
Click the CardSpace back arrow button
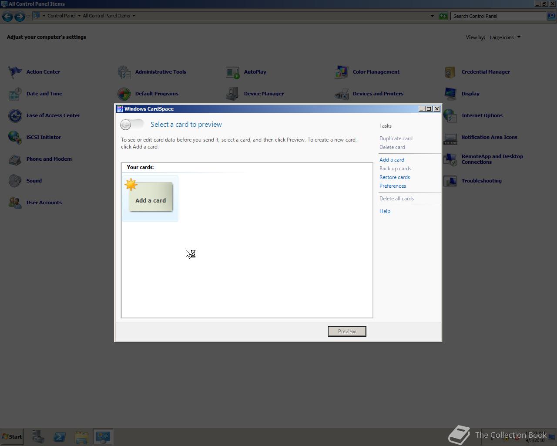pos(126,125)
